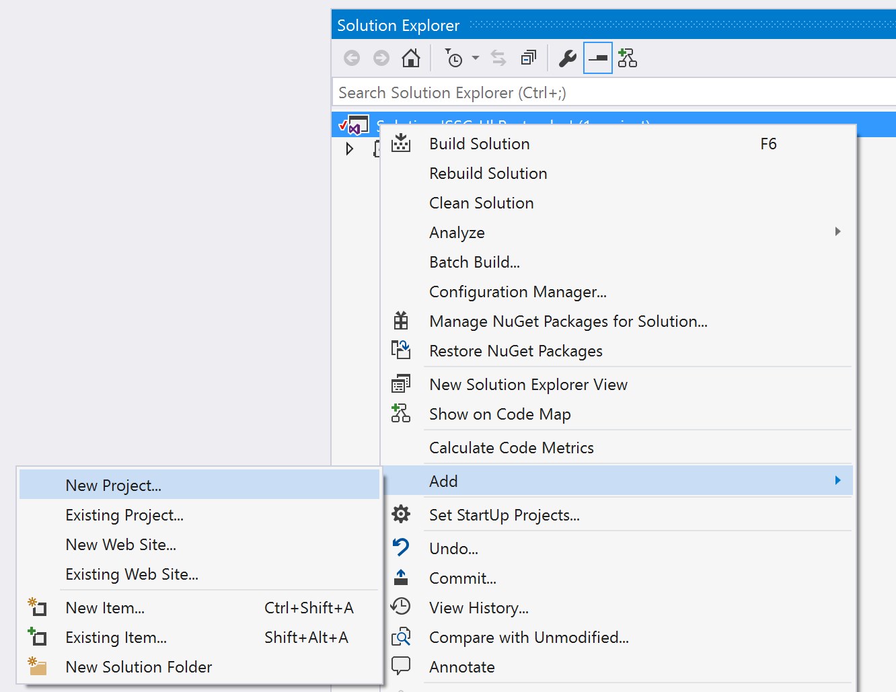Click the Back arrow in Solution Explorer toolbar
896x692 pixels.
click(x=352, y=59)
